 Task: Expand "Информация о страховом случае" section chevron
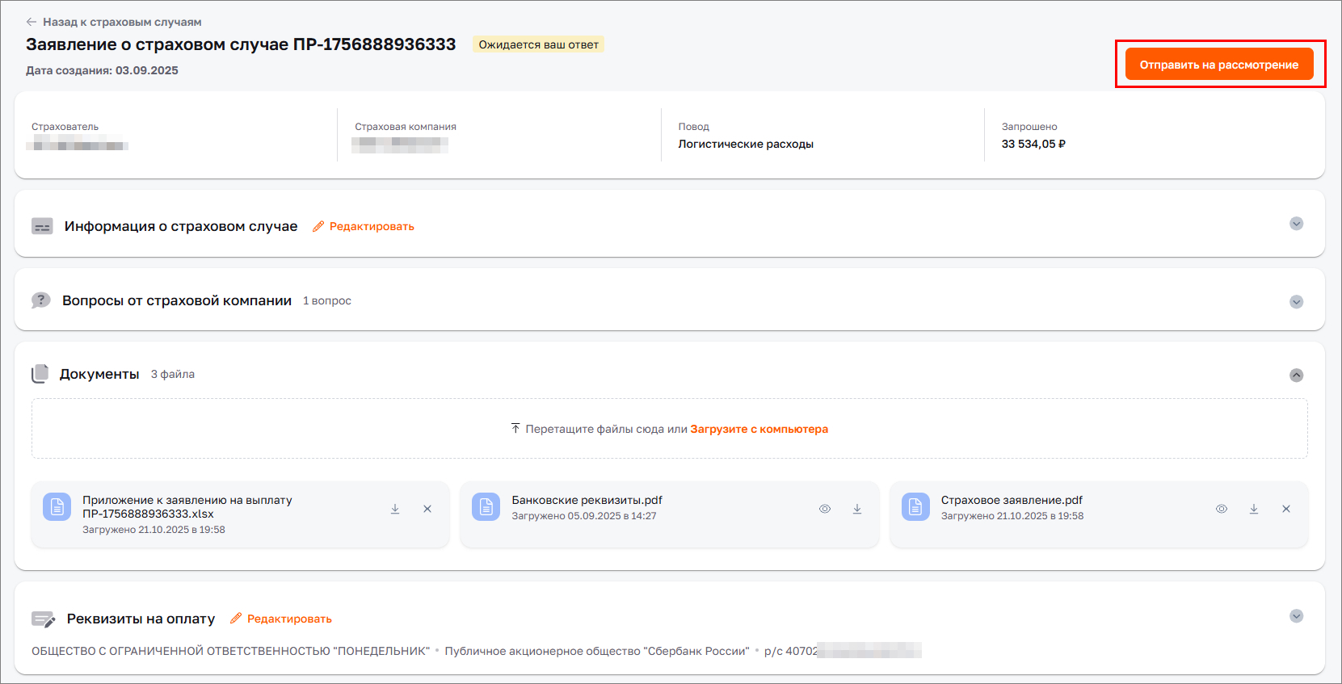point(1296,224)
